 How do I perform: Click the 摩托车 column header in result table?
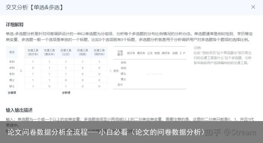[x=141, y=53]
